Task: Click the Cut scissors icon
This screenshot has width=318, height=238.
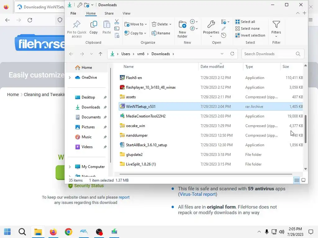Action: pyautogui.click(x=117, y=22)
